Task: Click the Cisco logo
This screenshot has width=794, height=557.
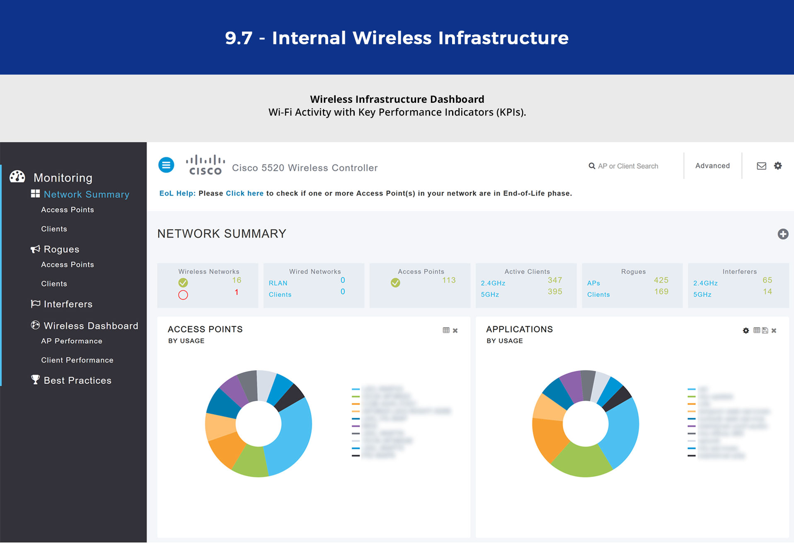Action: tap(205, 165)
